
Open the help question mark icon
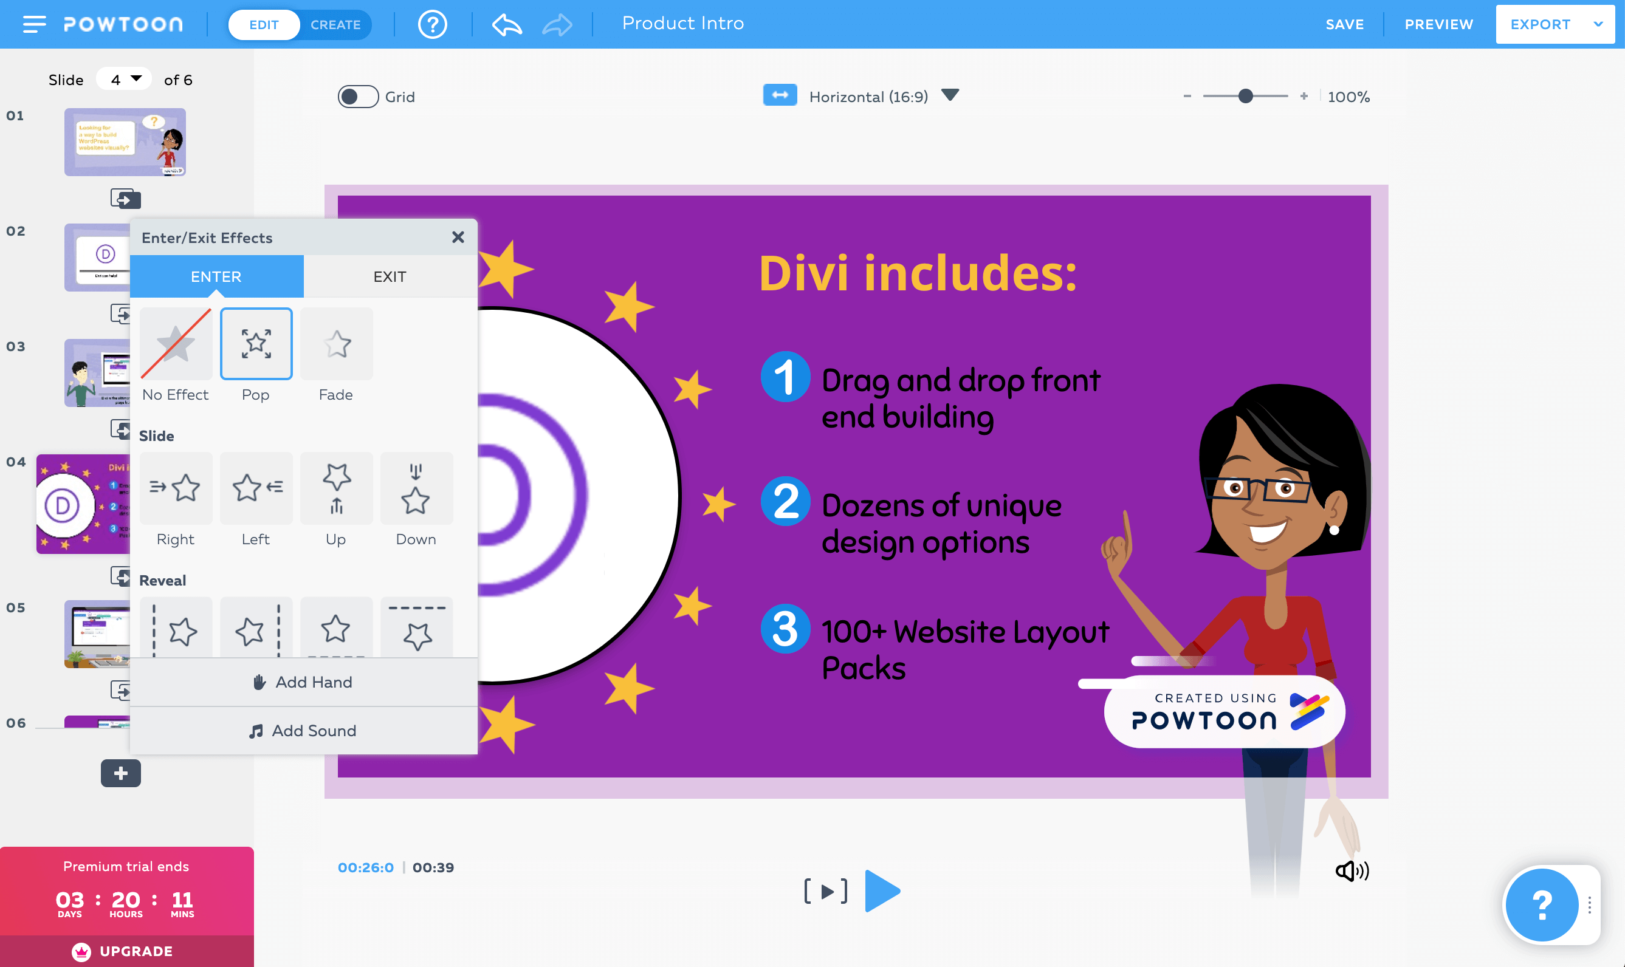[431, 24]
